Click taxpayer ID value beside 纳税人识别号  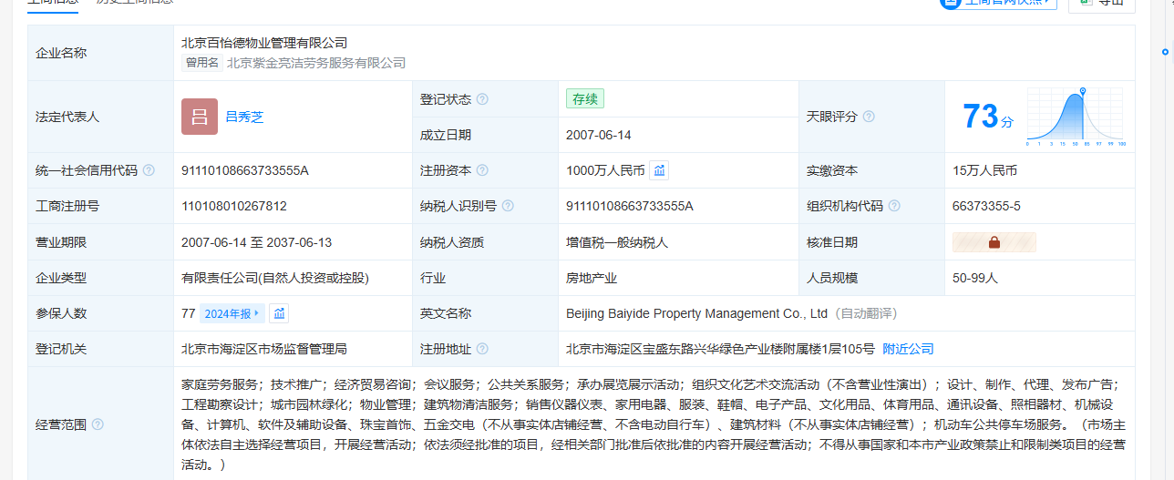click(630, 206)
